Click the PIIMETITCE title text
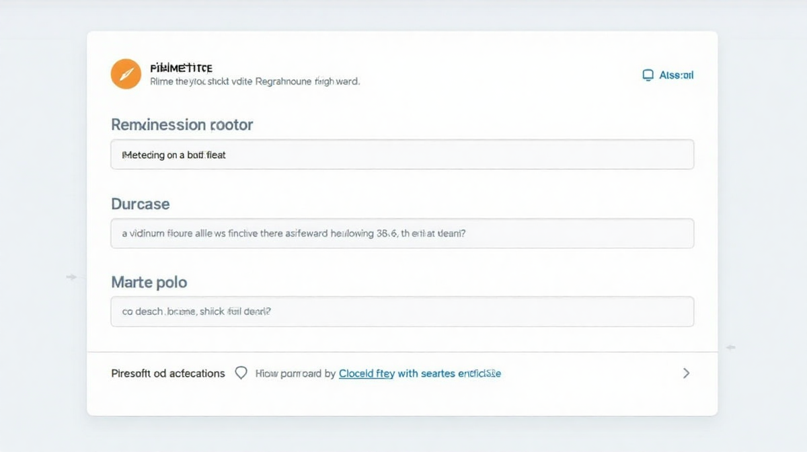The image size is (807, 452). tap(181, 68)
